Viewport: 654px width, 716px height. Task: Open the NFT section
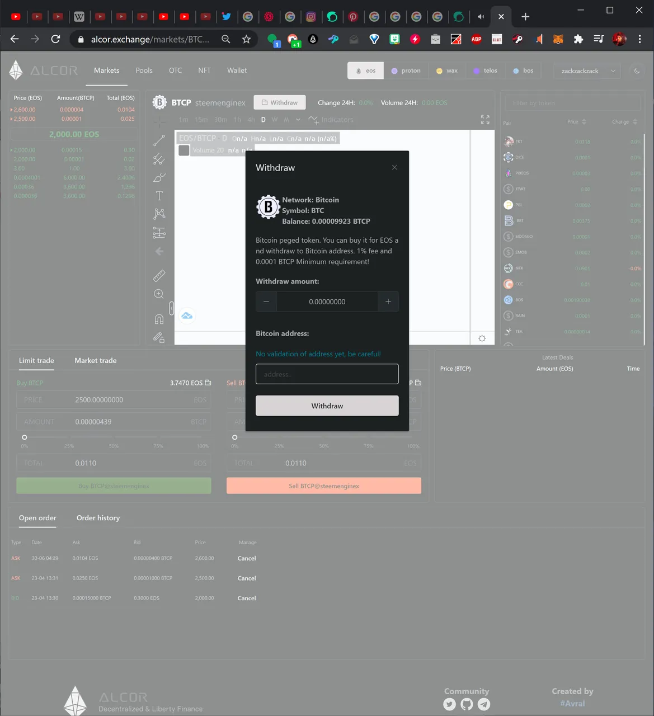[204, 70]
